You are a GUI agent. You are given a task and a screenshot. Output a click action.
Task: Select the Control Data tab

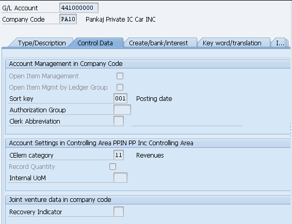95,43
